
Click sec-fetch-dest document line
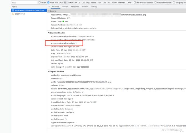[62, 109]
